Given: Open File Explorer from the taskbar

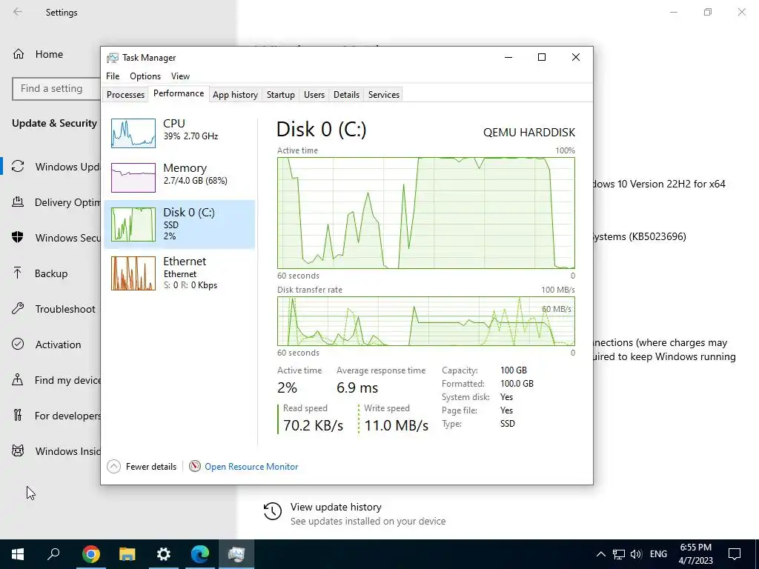Looking at the screenshot, I should 127,554.
